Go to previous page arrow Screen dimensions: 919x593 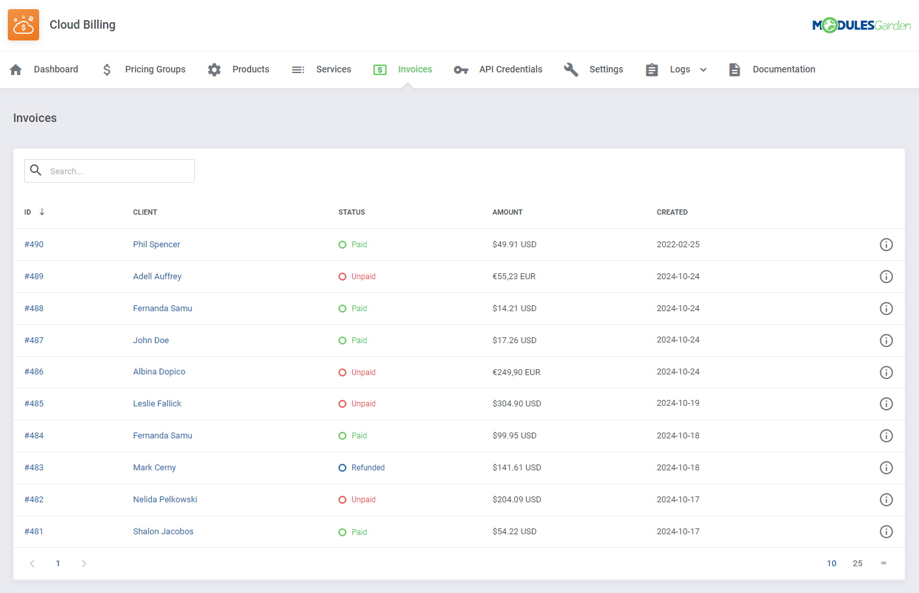coord(32,564)
